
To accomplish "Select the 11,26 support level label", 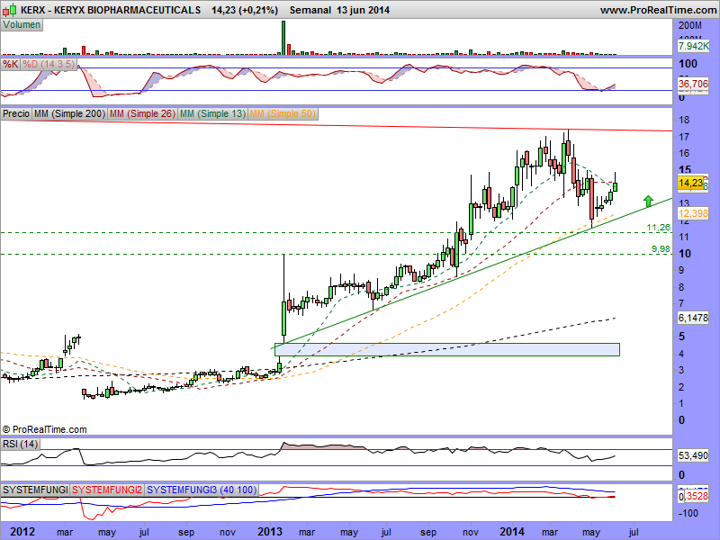I will 659,228.
